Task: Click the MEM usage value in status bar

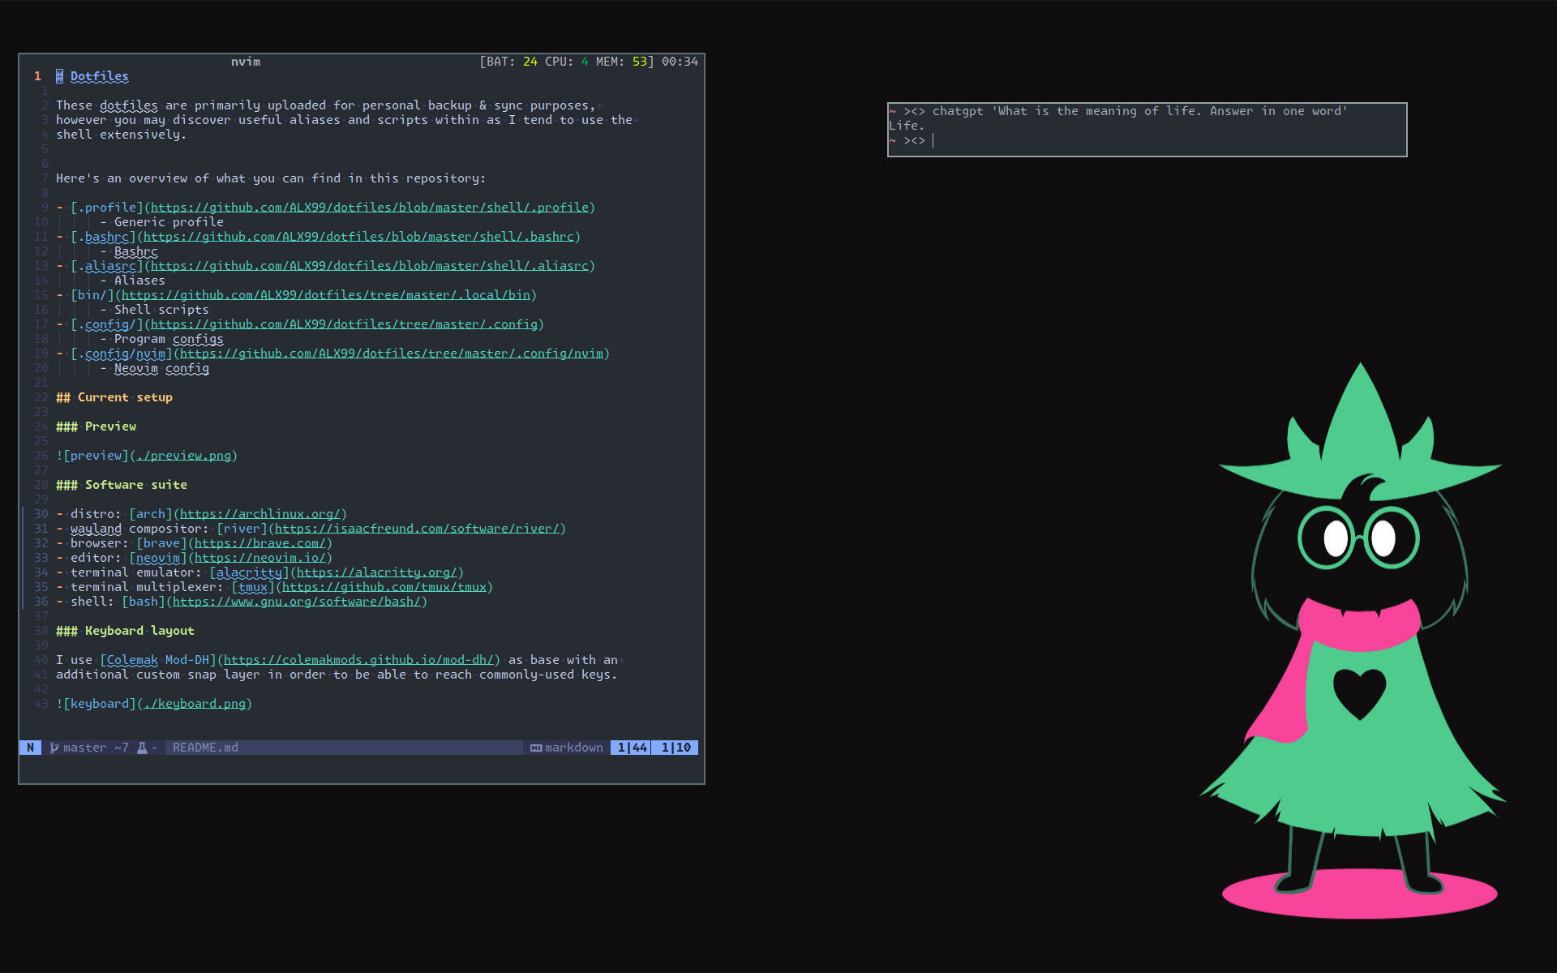Action: tap(640, 62)
